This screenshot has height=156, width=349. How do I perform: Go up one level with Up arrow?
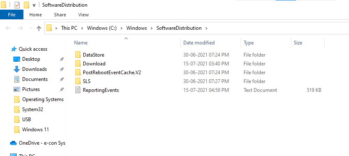(x=39, y=28)
